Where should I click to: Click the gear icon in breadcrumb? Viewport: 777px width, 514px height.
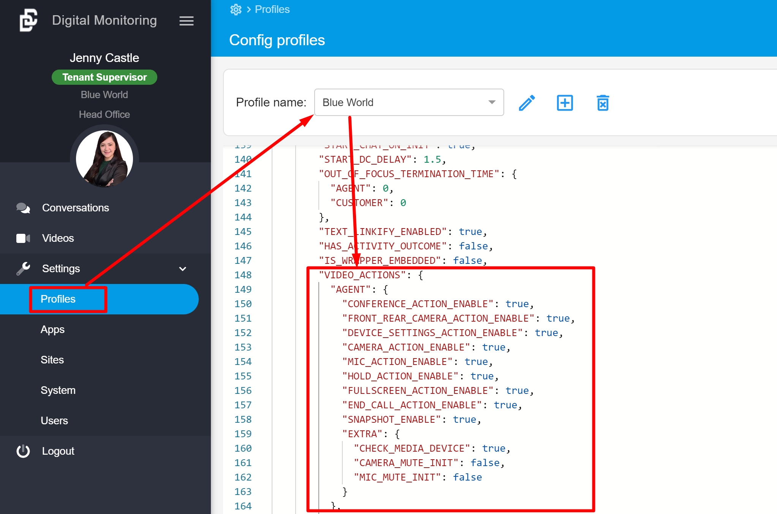pos(236,10)
